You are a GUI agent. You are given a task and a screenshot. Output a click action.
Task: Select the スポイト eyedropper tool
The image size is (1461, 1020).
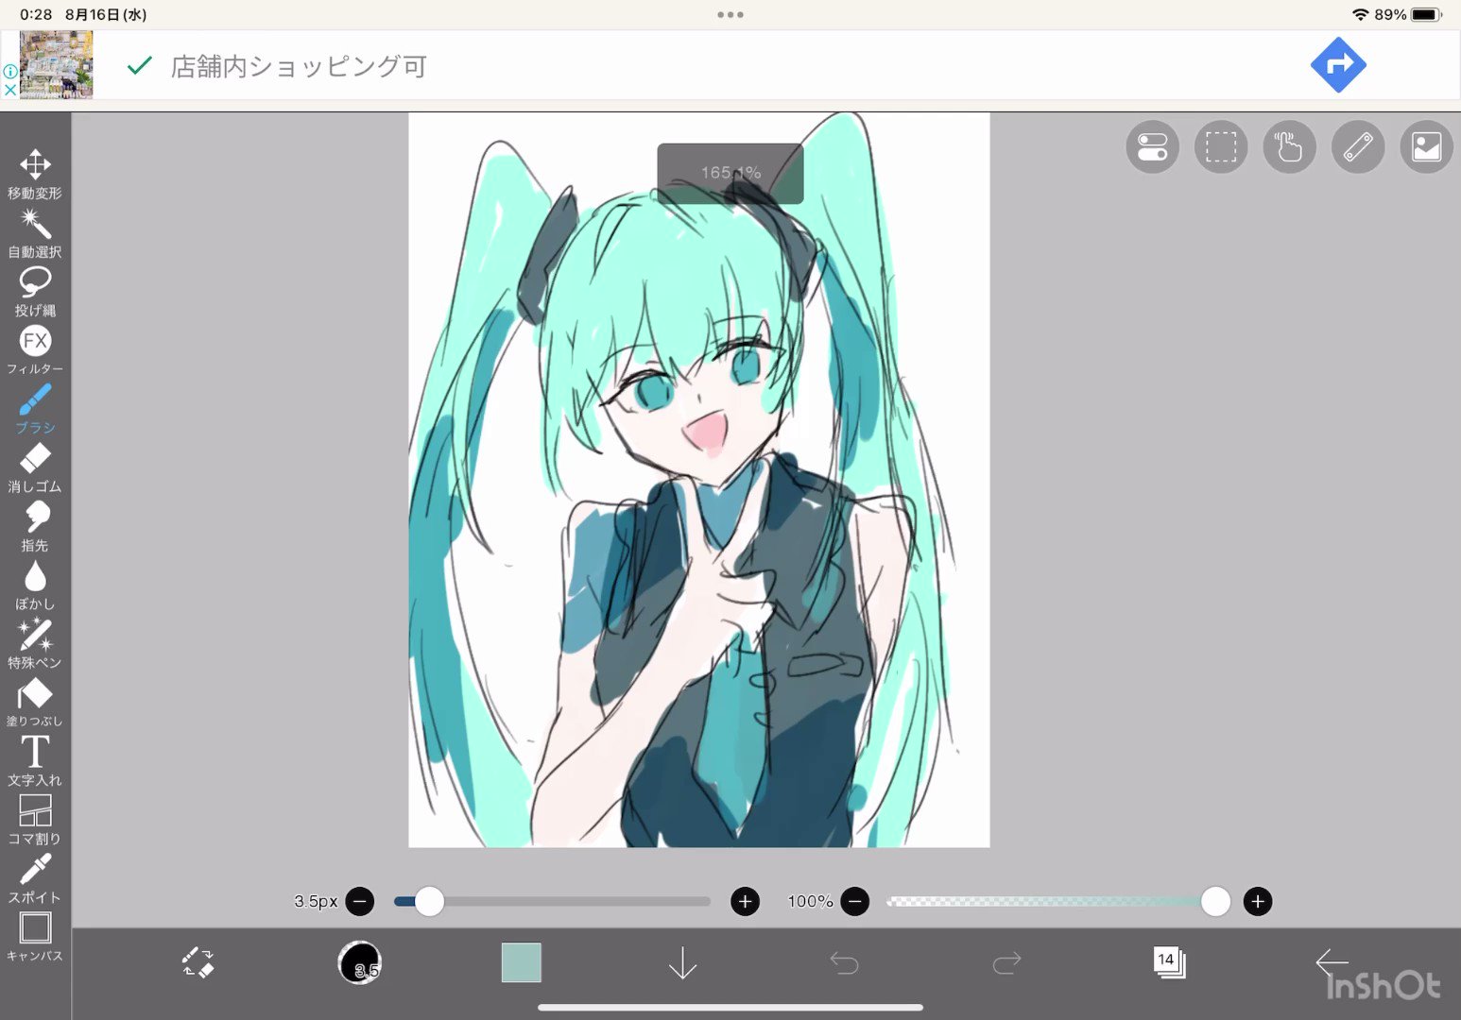35,877
